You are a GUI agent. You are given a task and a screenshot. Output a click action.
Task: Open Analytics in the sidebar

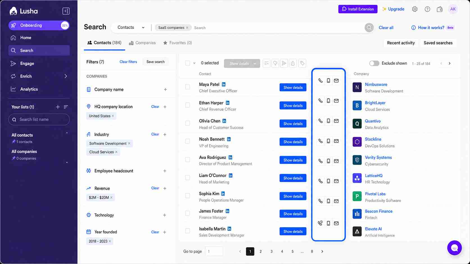coord(39,89)
